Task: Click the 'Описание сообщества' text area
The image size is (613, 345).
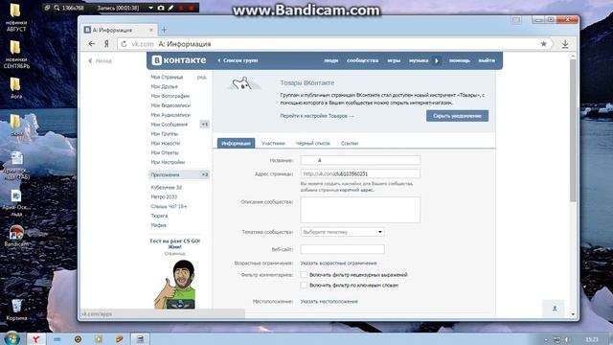Action: (360, 210)
